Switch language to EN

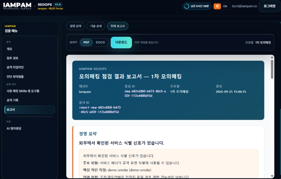(x=225, y=6)
